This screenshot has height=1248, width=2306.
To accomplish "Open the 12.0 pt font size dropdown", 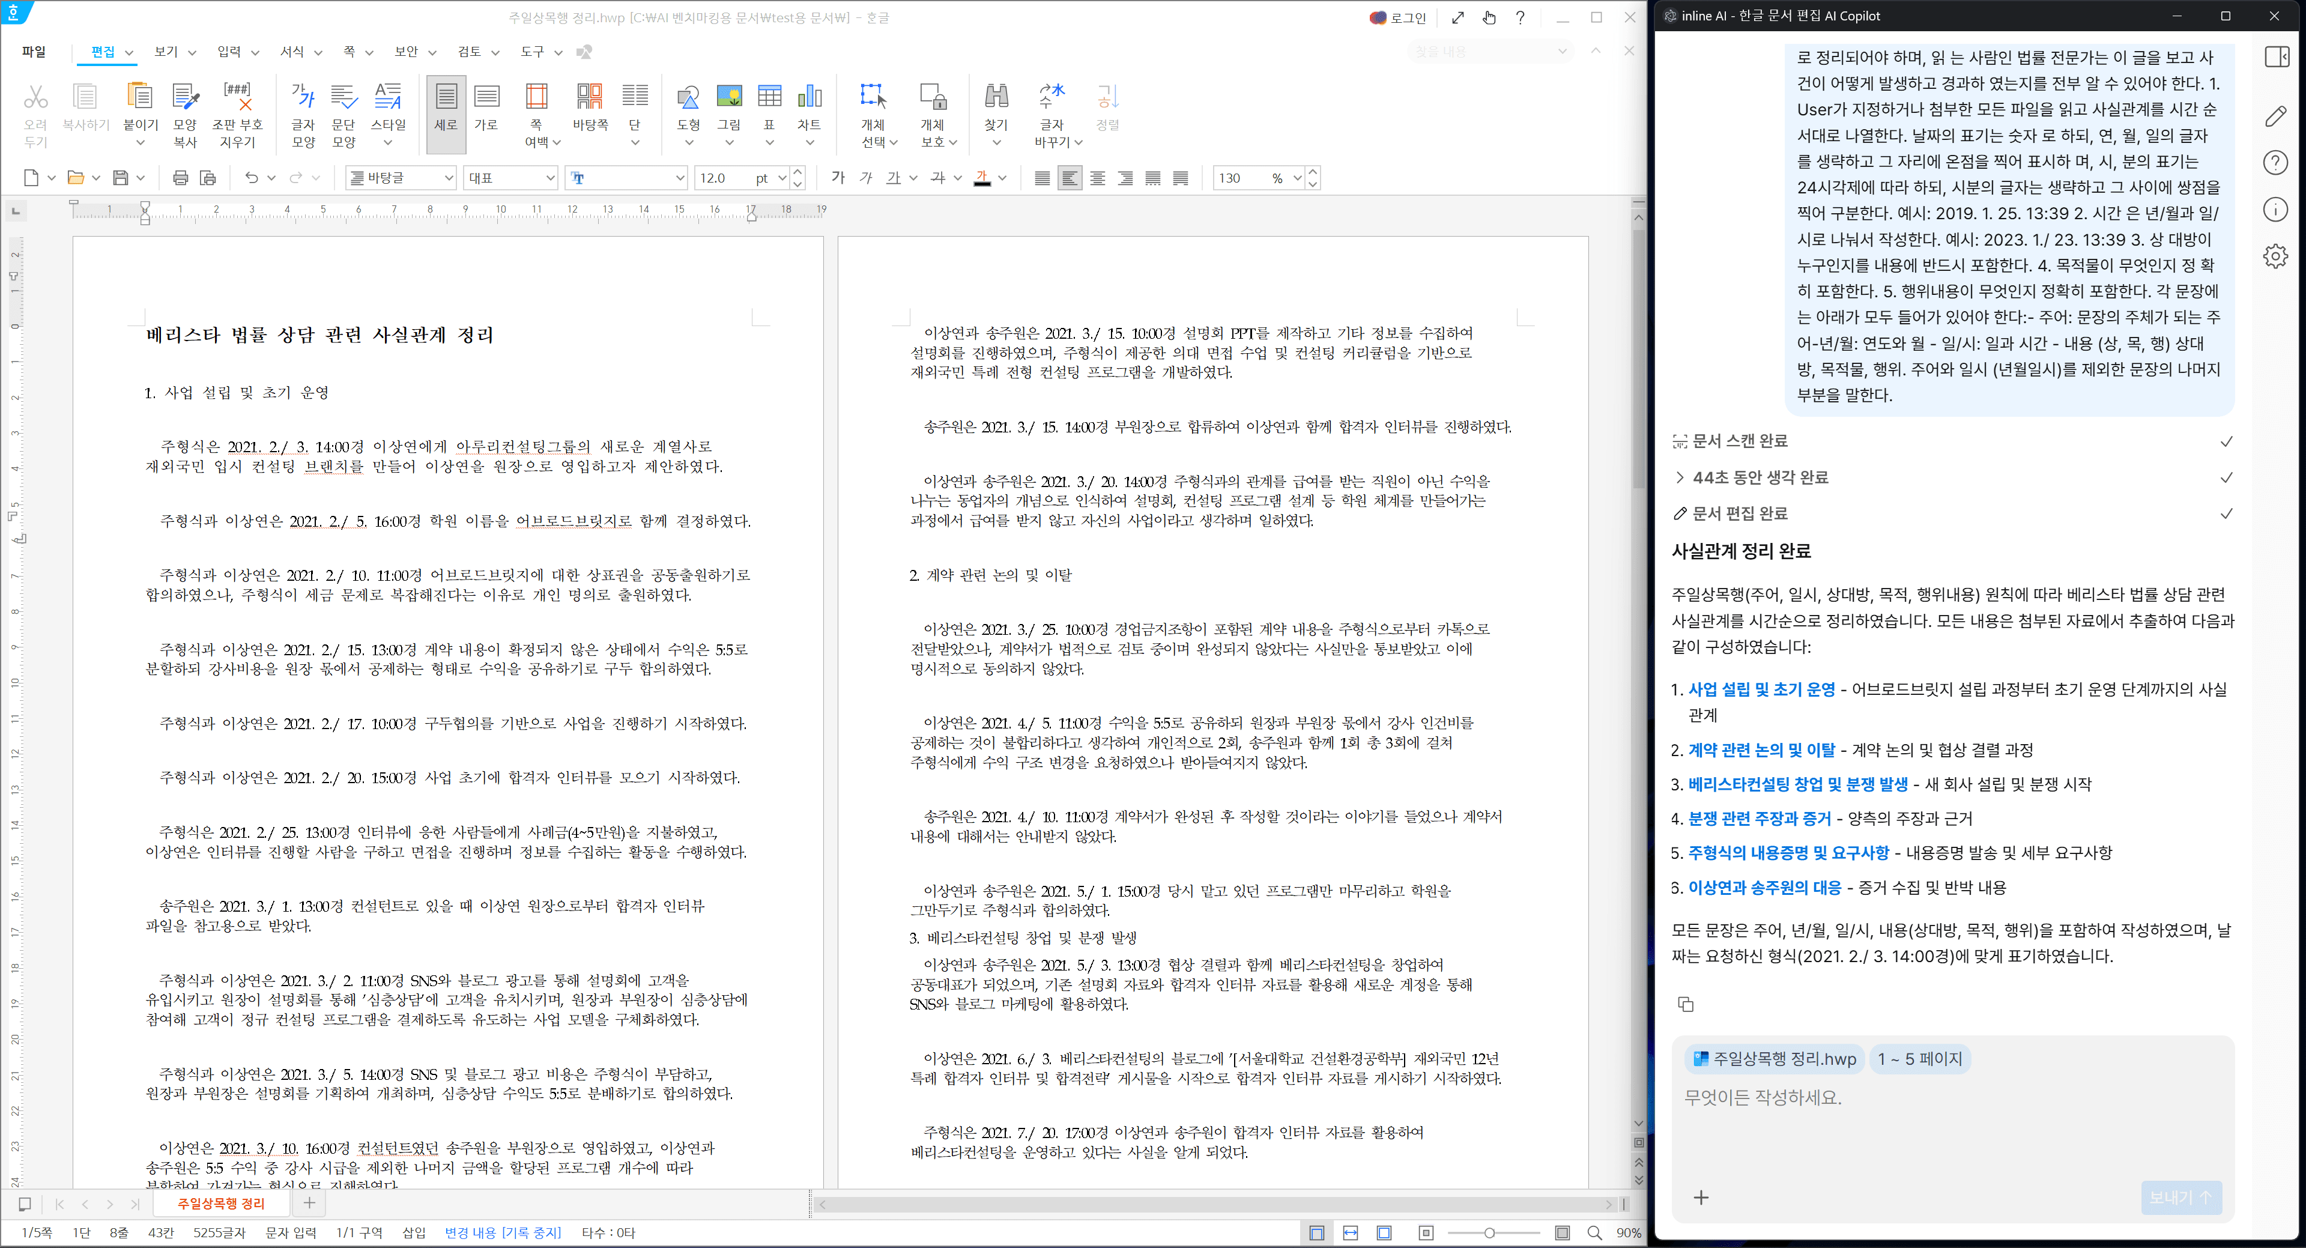I will tap(781, 178).
